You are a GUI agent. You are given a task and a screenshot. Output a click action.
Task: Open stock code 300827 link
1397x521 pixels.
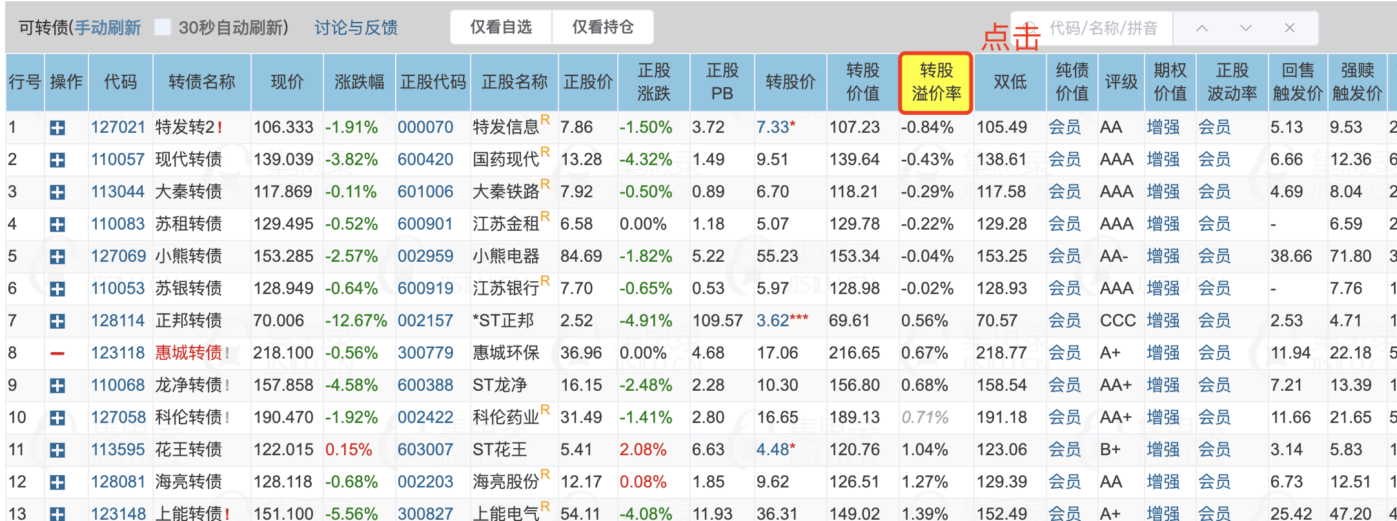click(x=425, y=514)
